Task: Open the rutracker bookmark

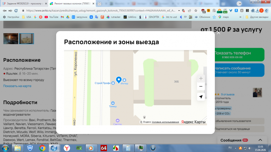Action: click(x=114, y=17)
